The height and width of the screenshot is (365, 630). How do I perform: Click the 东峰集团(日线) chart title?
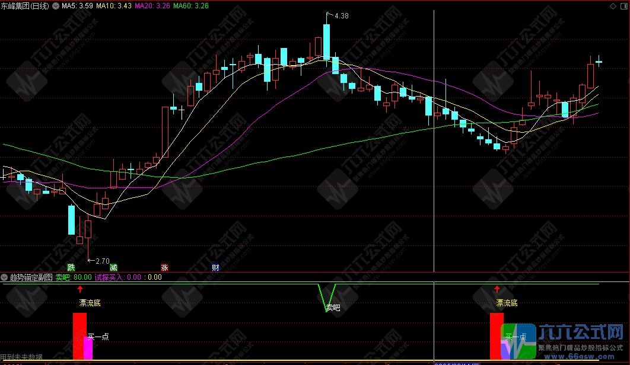[x=25, y=6]
